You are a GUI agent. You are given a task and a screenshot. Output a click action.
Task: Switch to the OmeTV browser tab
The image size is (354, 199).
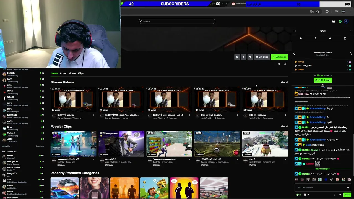click(x=238, y=4)
